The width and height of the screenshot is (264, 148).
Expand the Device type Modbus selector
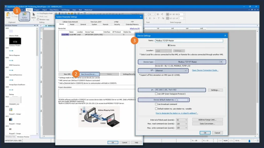pyautogui.click(x=221, y=62)
